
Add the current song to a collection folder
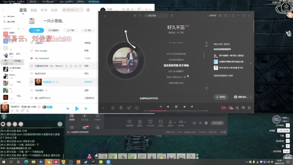coord(121,108)
